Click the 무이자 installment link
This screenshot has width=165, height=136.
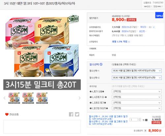click(x=143, y=27)
